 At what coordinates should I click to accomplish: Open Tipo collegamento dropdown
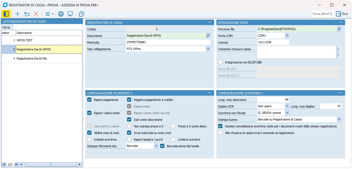pyautogui.click(x=208, y=49)
